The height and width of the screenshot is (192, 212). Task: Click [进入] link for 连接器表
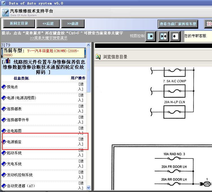[81, 109]
